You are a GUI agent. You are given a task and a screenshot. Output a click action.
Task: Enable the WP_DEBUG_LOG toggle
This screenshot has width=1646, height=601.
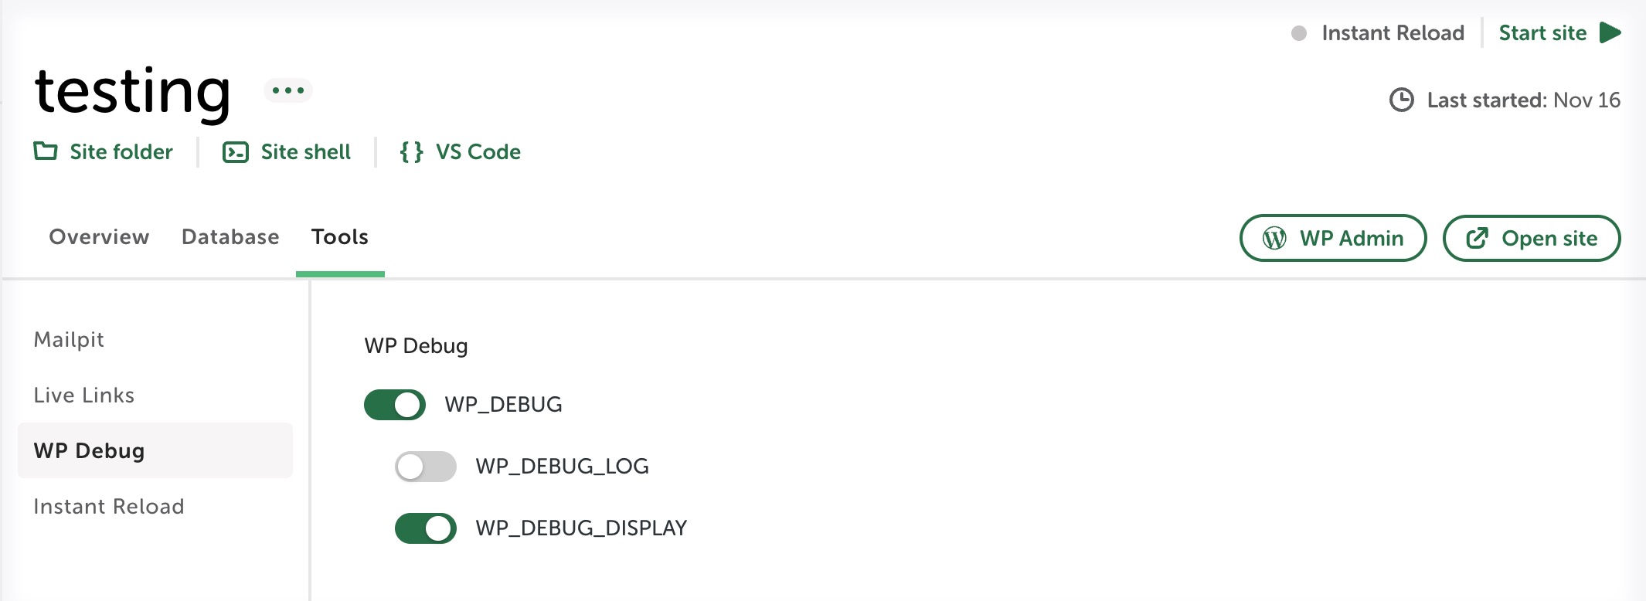pyautogui.click(x=426, y=467)
